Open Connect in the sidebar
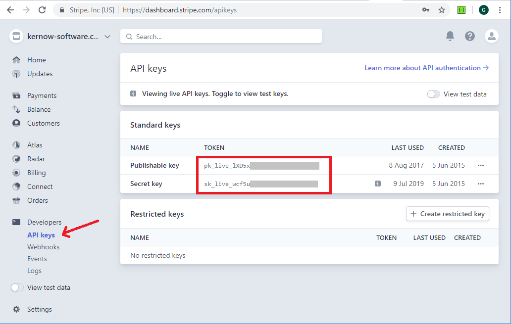Screen dimensions: 511x324 pos(40,186)
